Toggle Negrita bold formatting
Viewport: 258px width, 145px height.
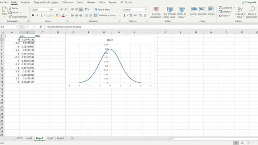coord(33,15)
